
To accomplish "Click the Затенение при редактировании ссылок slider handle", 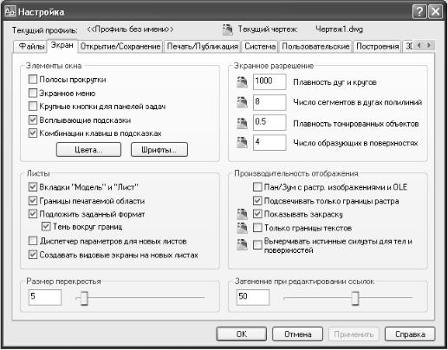I will pyautogui.click(x=355, y=298).
